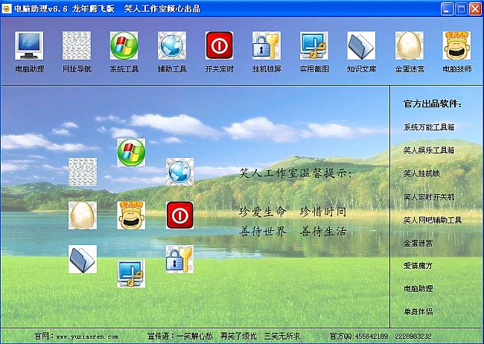The width and height of the screenshot is (484, 344).
Task: Start 实用截图 screenshot tool in toolbar
Action: (x=314, y=45)
